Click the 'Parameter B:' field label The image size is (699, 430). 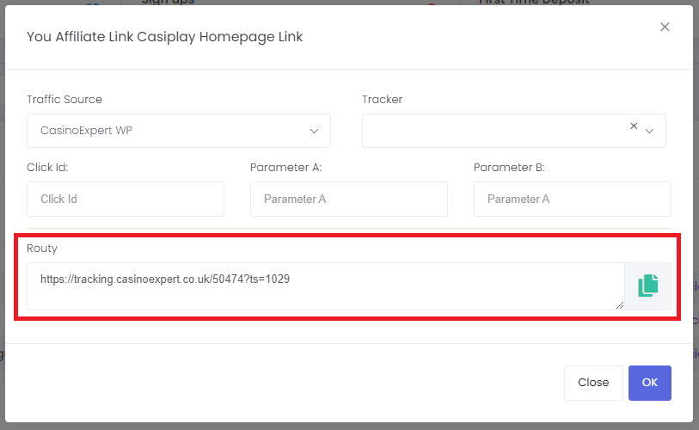pos(509,168)
